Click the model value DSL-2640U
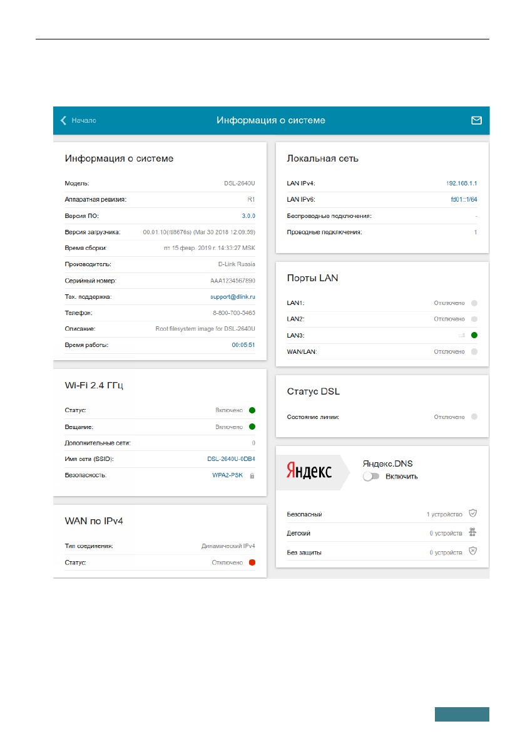 tap(240, 183)
